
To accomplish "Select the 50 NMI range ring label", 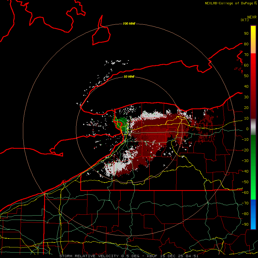I will pos(129,77).
